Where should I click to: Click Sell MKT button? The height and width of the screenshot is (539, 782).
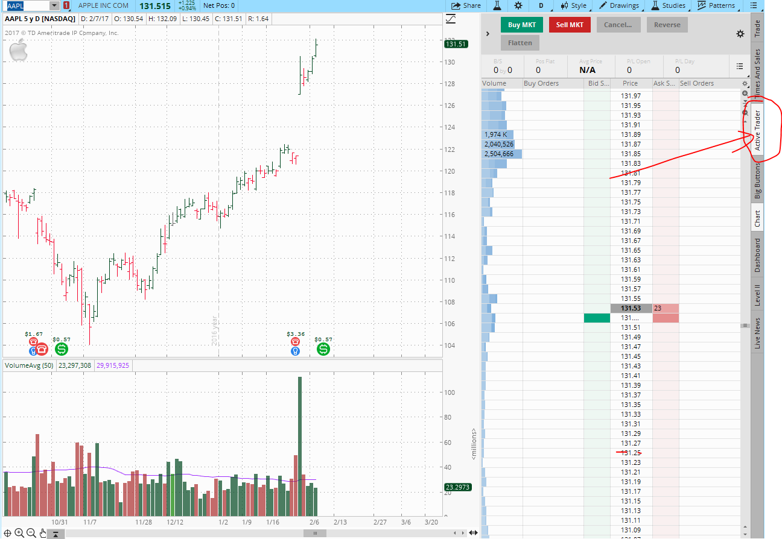570,25
